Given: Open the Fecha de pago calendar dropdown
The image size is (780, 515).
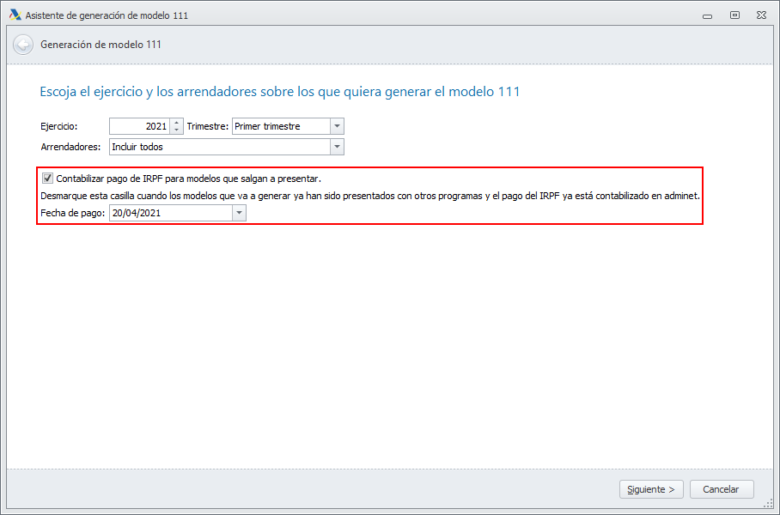Looking at the screenshot, I should click(x=239, y=213).
